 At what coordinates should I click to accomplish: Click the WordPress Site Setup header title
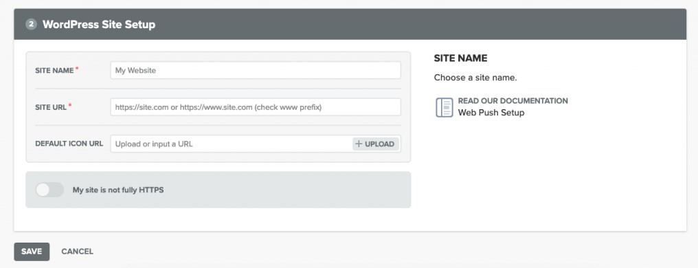[99, 24]
